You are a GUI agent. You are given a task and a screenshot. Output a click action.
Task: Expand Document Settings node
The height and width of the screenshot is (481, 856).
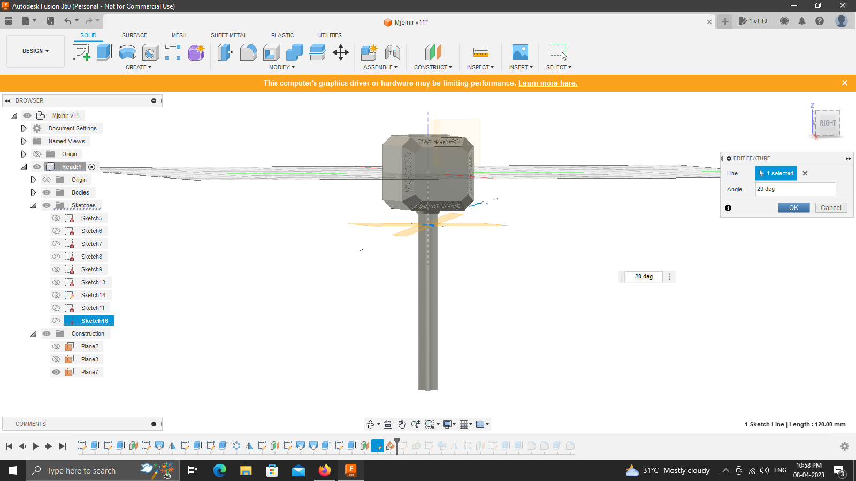coord(24,128)
